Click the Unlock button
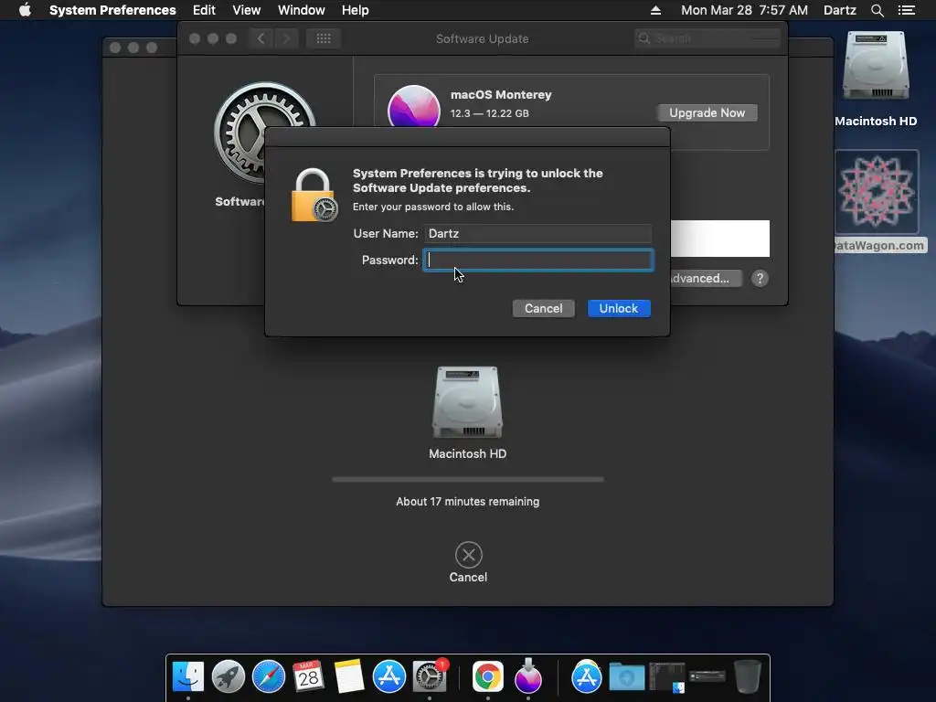The height and width of the screenshot is (702, 936). point(619,309)
